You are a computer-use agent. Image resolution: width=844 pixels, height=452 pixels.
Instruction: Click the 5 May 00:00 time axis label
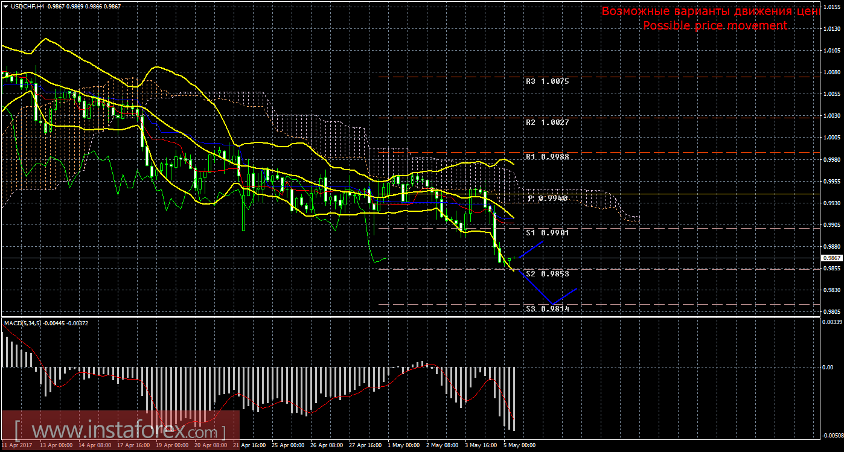click(x=520, y=446)
